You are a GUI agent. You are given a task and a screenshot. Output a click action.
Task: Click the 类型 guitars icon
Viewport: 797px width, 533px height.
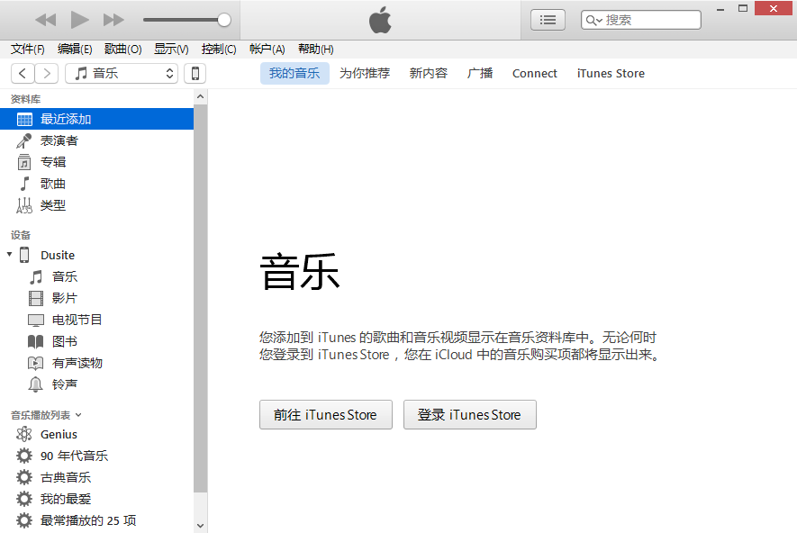coord(24,205)
